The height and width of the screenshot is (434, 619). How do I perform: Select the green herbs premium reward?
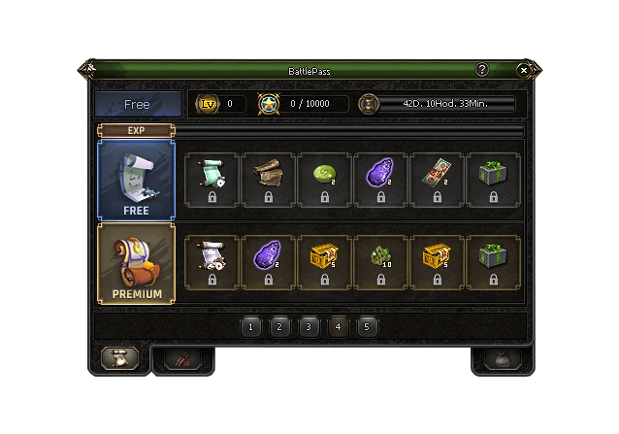(x=381, y=263)
